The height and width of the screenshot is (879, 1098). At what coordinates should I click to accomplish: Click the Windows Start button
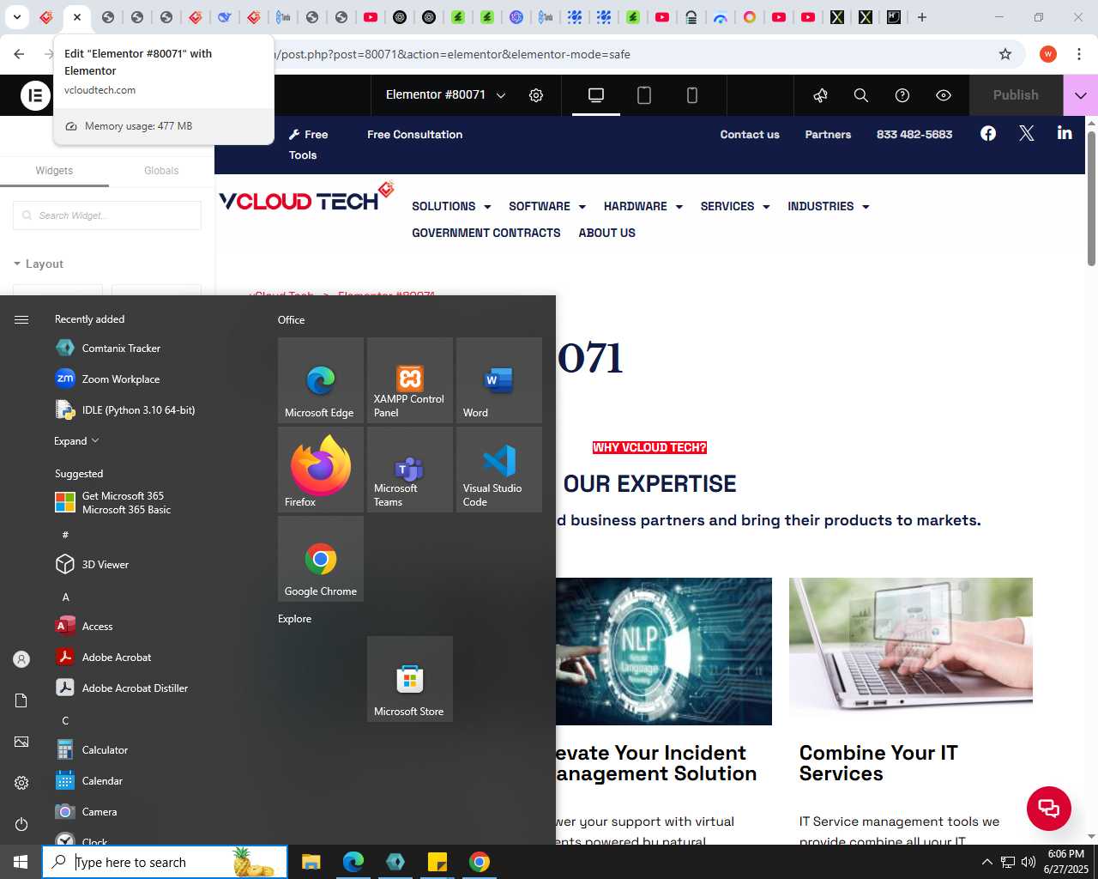pos(21,862)
